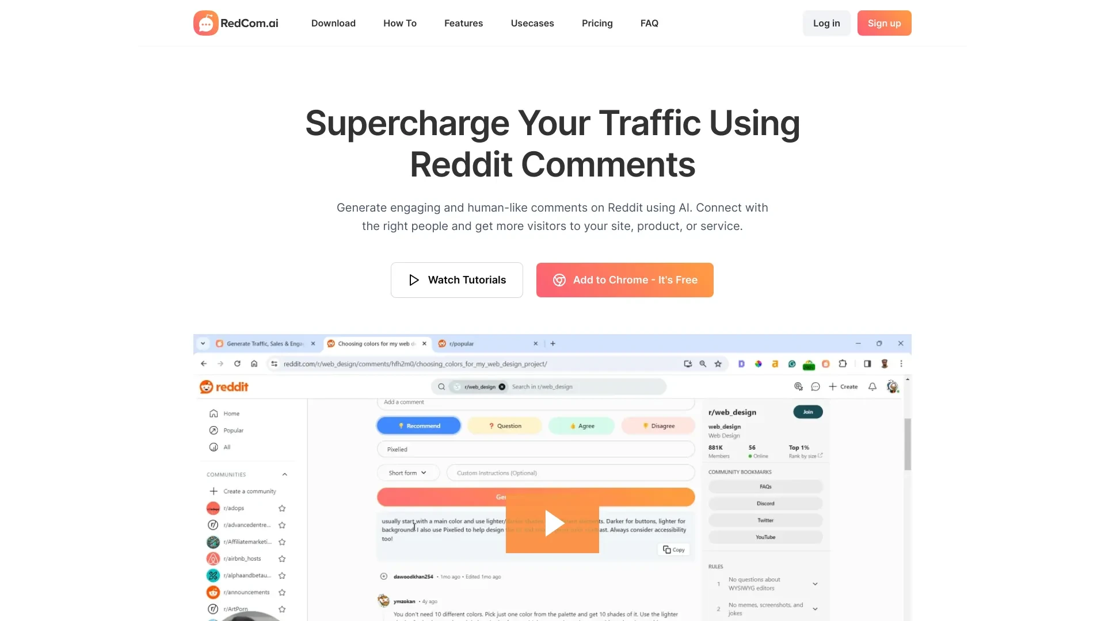Viewport: 1105px width, 621px height.
Task: Click the Log in link
Action: (826, 23)
